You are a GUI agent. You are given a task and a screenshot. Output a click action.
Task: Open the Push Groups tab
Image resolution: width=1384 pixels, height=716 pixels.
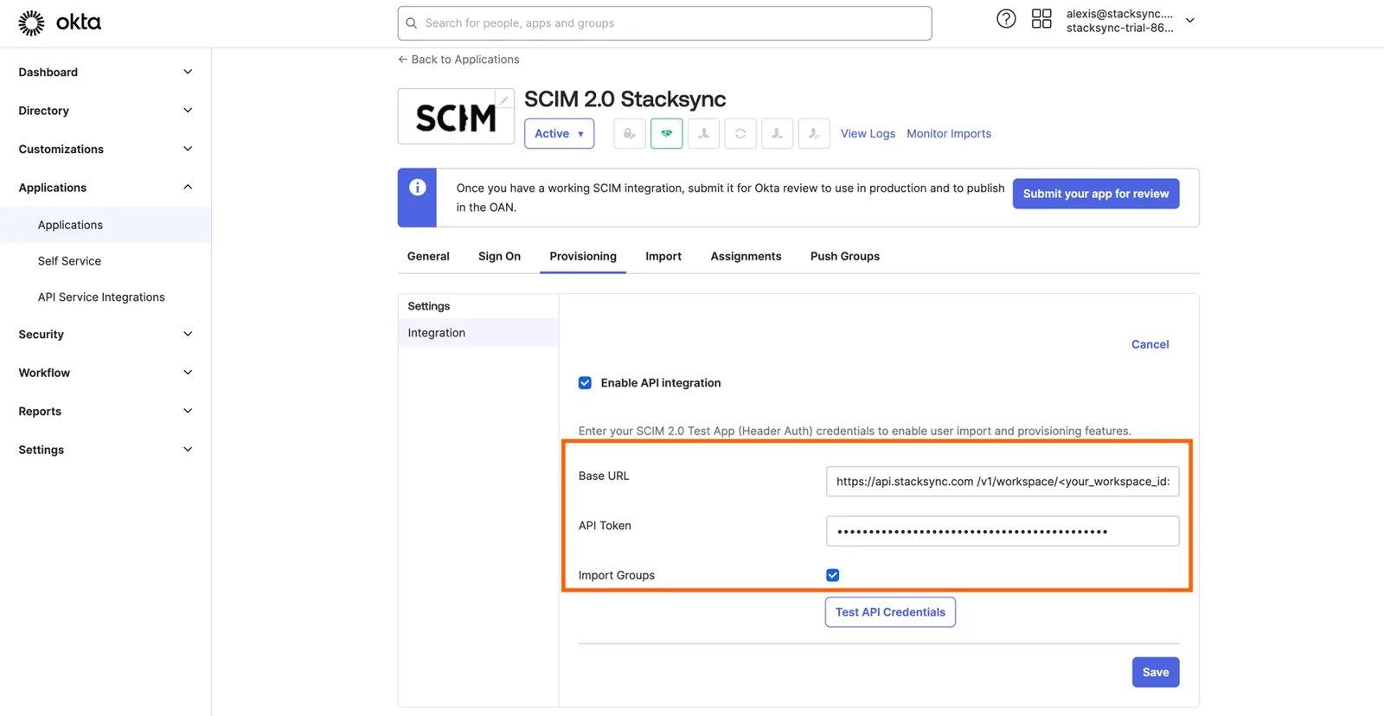845,256
